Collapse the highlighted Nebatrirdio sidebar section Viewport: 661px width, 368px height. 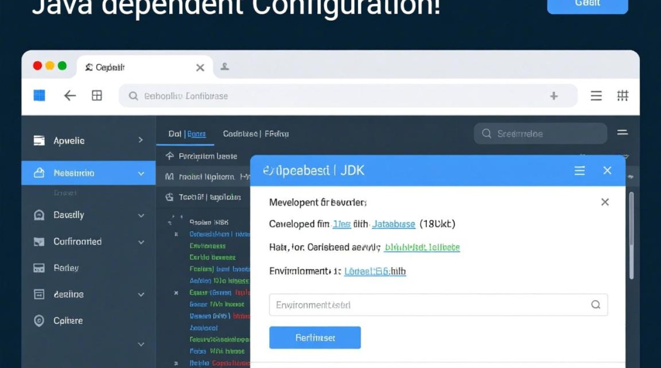coord(141,173)
